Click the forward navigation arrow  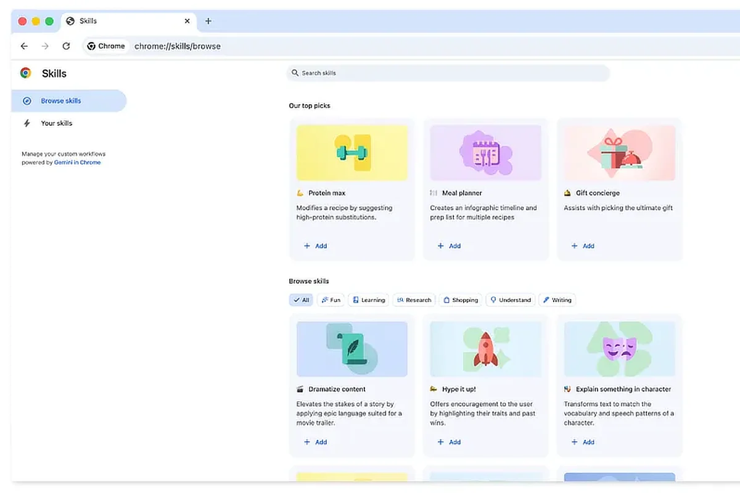(45, 46)
